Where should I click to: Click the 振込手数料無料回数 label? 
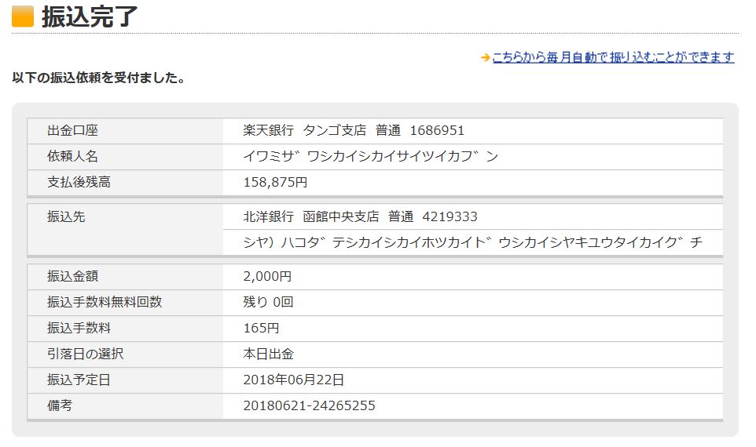105,302
